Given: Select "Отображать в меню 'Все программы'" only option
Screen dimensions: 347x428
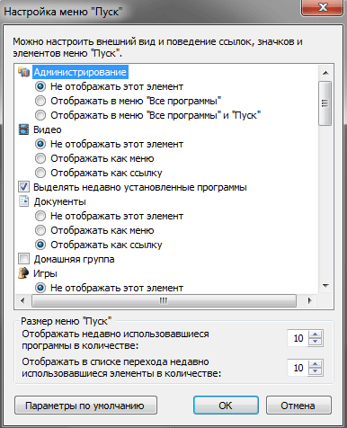Looking at the screenshot, I should click(x=40, y=101).
